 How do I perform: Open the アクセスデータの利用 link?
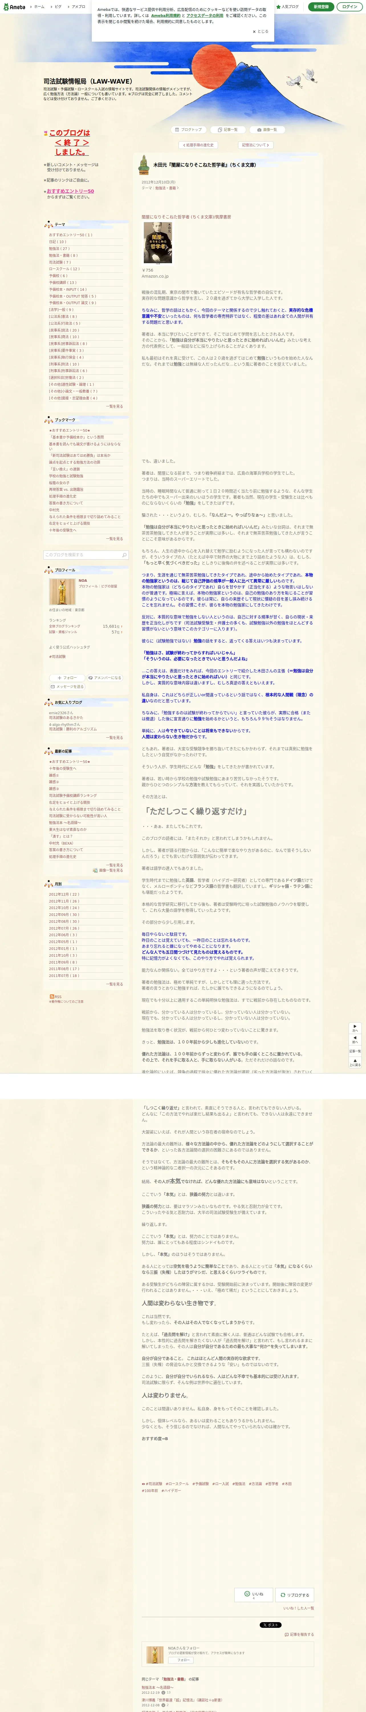(x=205, y=15)
